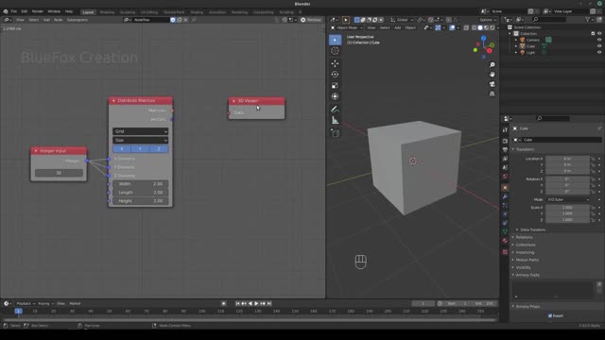Select the Rotate tool in viewport toolbar
Viewport: 605px width, 340px height.
(335, 75)
